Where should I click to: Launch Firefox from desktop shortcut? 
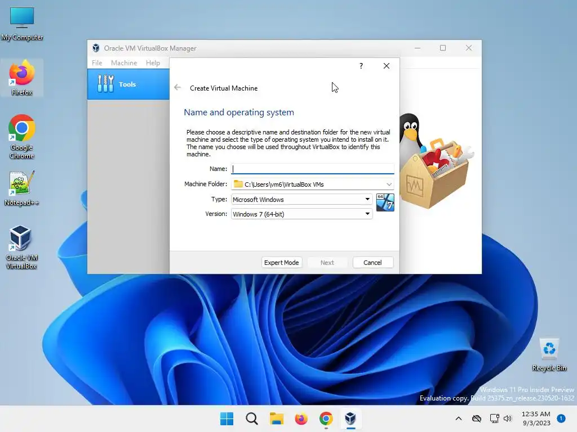pyautogui.click(x=22, y=78)
